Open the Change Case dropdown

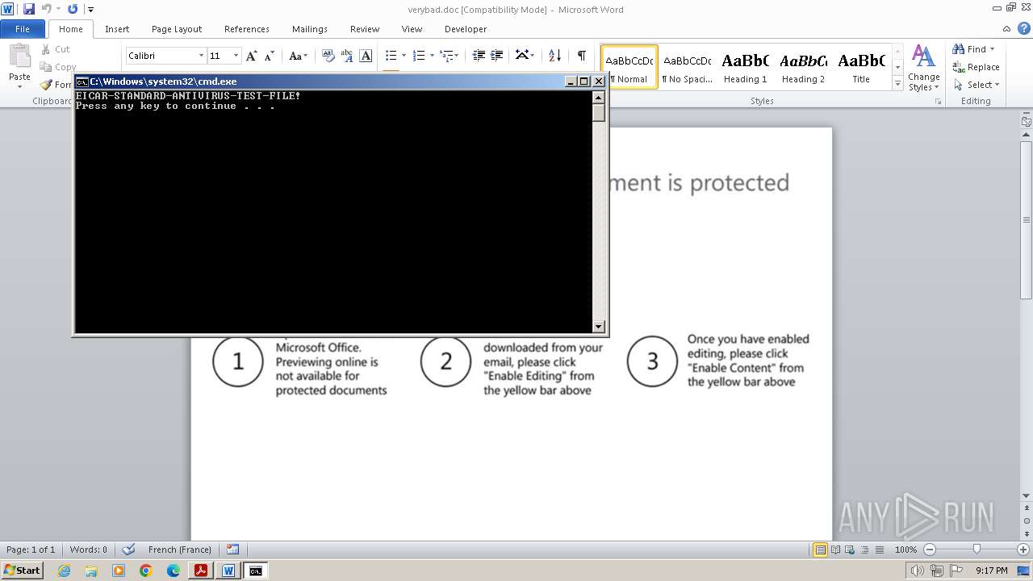coord(298,56)
